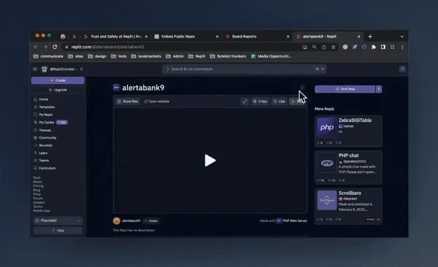Open the ZebraStiliTablo repl card
Image resolution: width=438 pixels, height=267 pixels.
(x=348, y=131)
